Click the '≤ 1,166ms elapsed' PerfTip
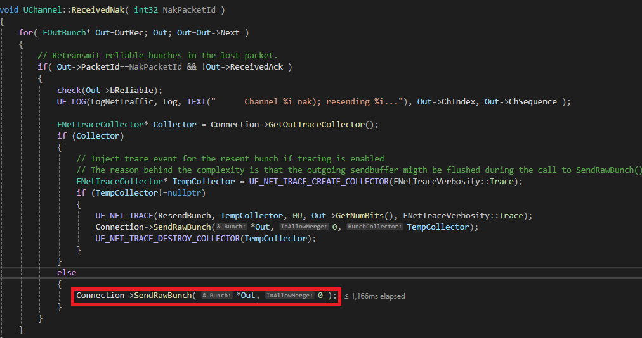The width and height of the screenshot is (642, 338). pos(375,296)
